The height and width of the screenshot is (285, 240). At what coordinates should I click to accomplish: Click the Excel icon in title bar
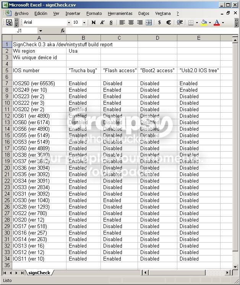[x=5, y=5]
